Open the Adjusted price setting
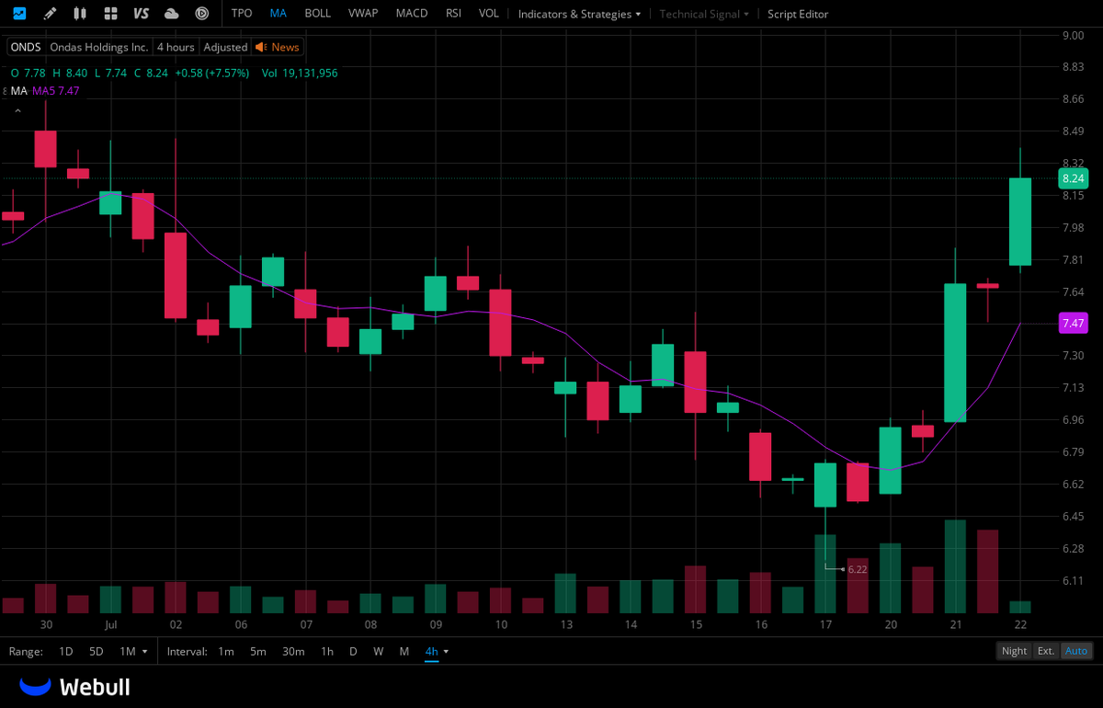Viewport: 1103px width, 708px height. click(x=225, y=47)
